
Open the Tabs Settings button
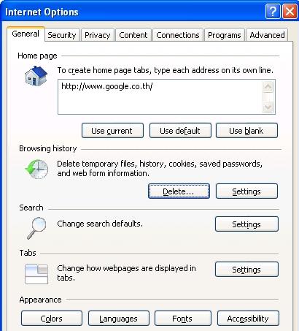pyautogui.click(x=246, y=270)
